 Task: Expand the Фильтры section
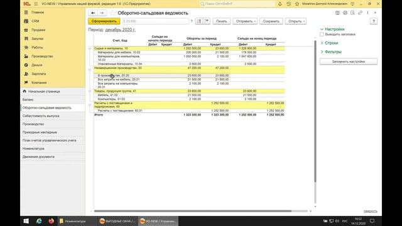point(322,51)
